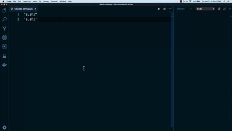This screenshot has height=131, width=232.
Task: Click the Wi-Fi status icon
Action: point(190,1)
